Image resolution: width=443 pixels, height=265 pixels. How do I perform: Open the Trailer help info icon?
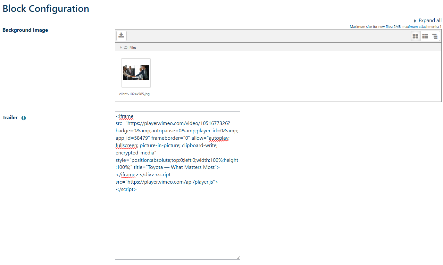pos(23,118)
